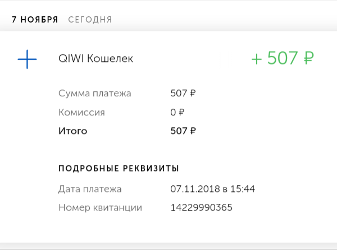Click the Дата платежа label

90,189
